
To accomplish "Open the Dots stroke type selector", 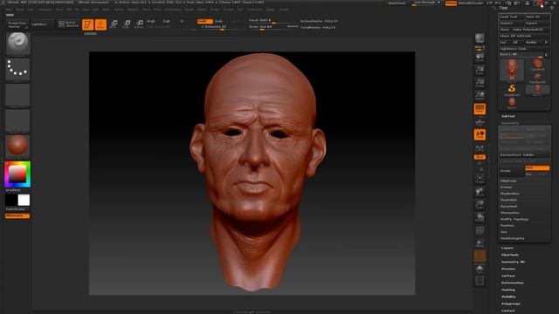I will (x=17, y=69).
